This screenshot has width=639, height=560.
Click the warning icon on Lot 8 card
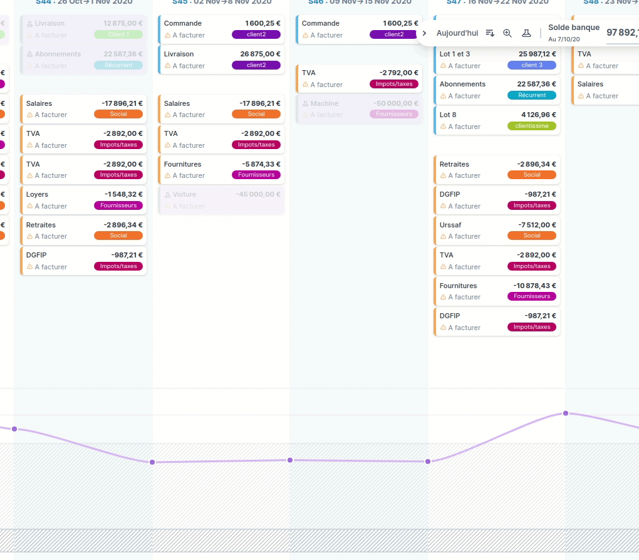point(443,127)
